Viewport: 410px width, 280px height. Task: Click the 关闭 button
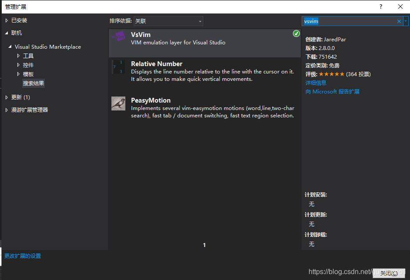(x=389, y=273)
